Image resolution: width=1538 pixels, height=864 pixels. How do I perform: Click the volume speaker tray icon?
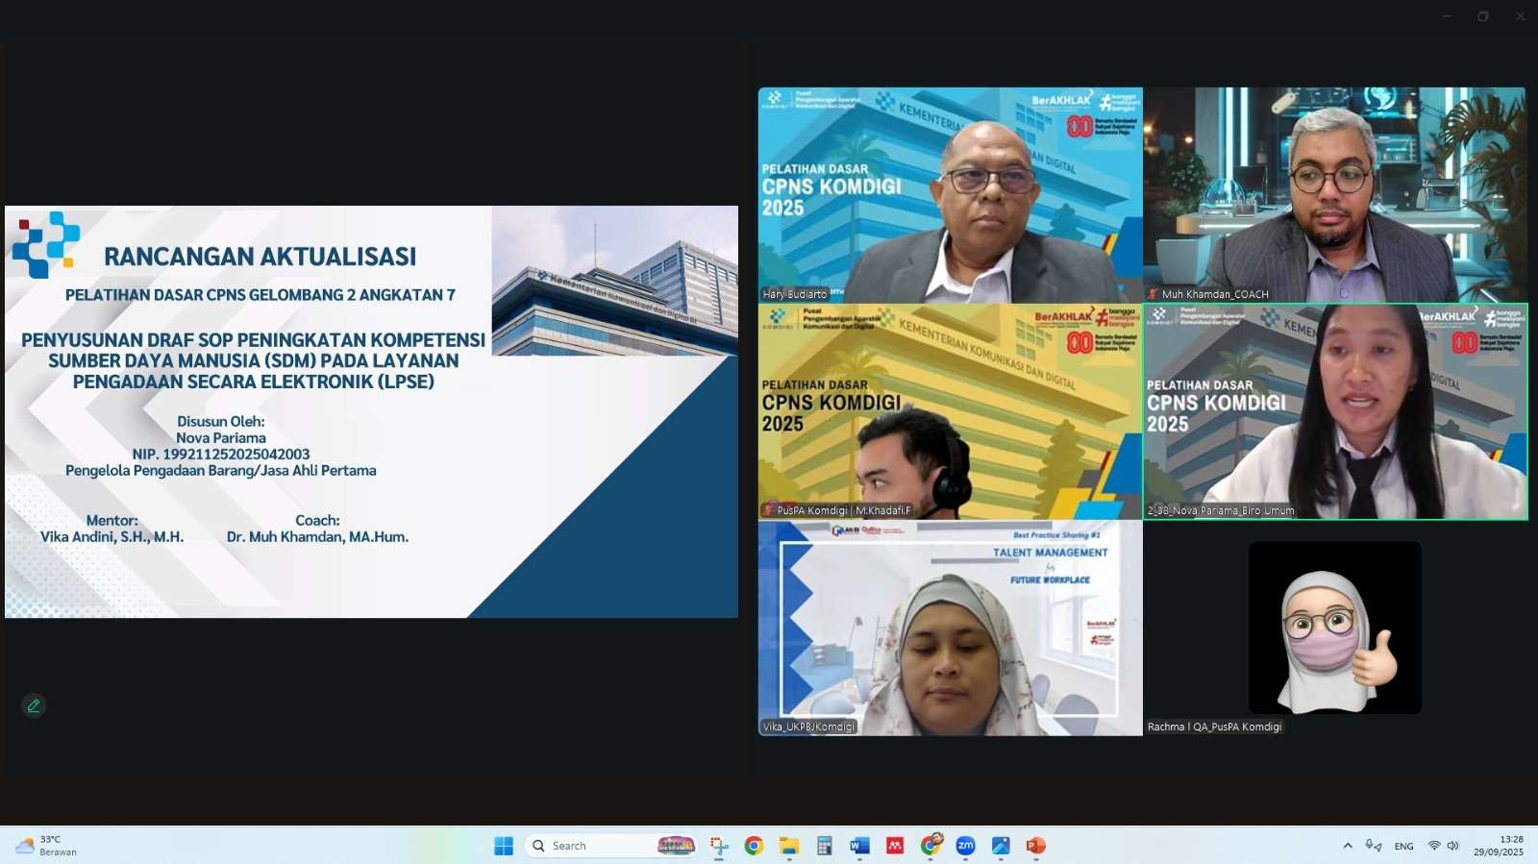point(1452,846)
